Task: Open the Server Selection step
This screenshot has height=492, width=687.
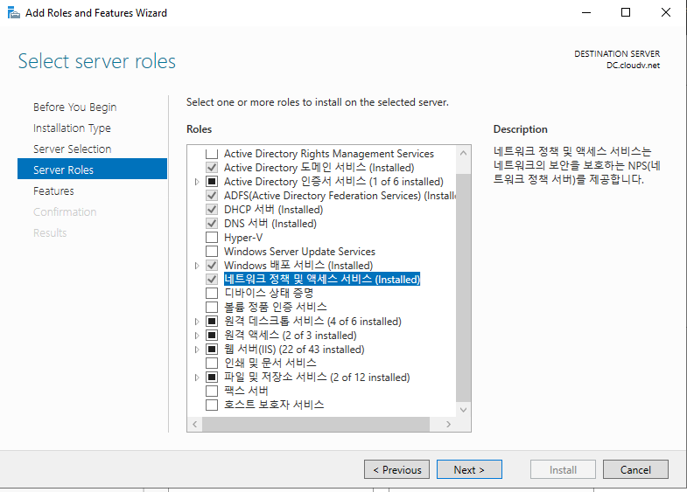Action: point(73,149)
